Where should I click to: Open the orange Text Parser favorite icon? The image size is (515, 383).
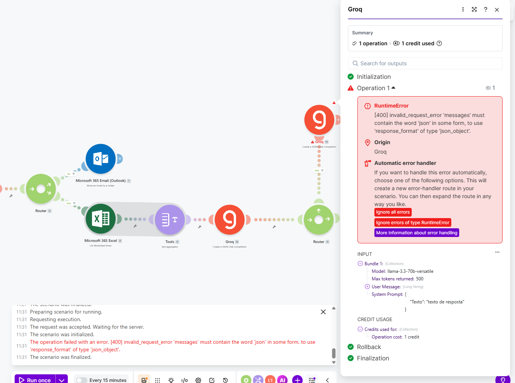(270, 380)
